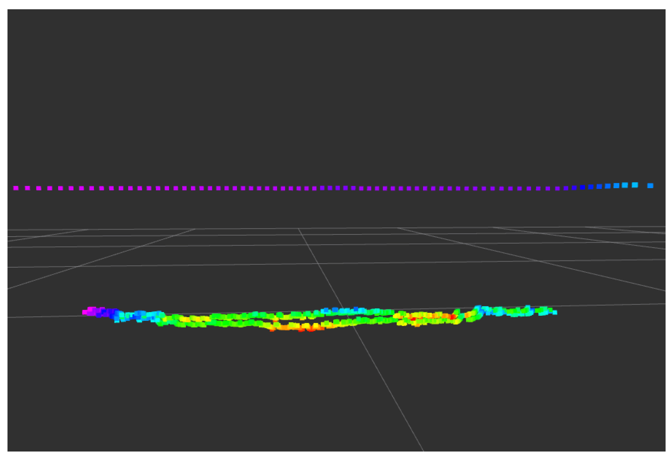Select the cyan end point of the lower point cloud
This screenshot has width=672, height=459.
555,313
